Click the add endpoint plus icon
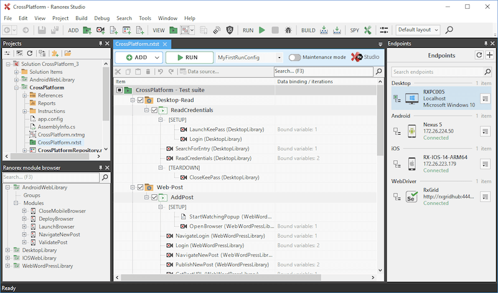 point(489,55)
